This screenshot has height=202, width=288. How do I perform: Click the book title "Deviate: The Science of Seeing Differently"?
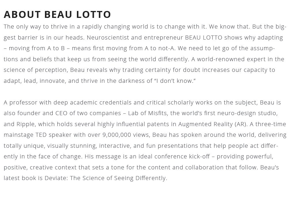(105, 178)
